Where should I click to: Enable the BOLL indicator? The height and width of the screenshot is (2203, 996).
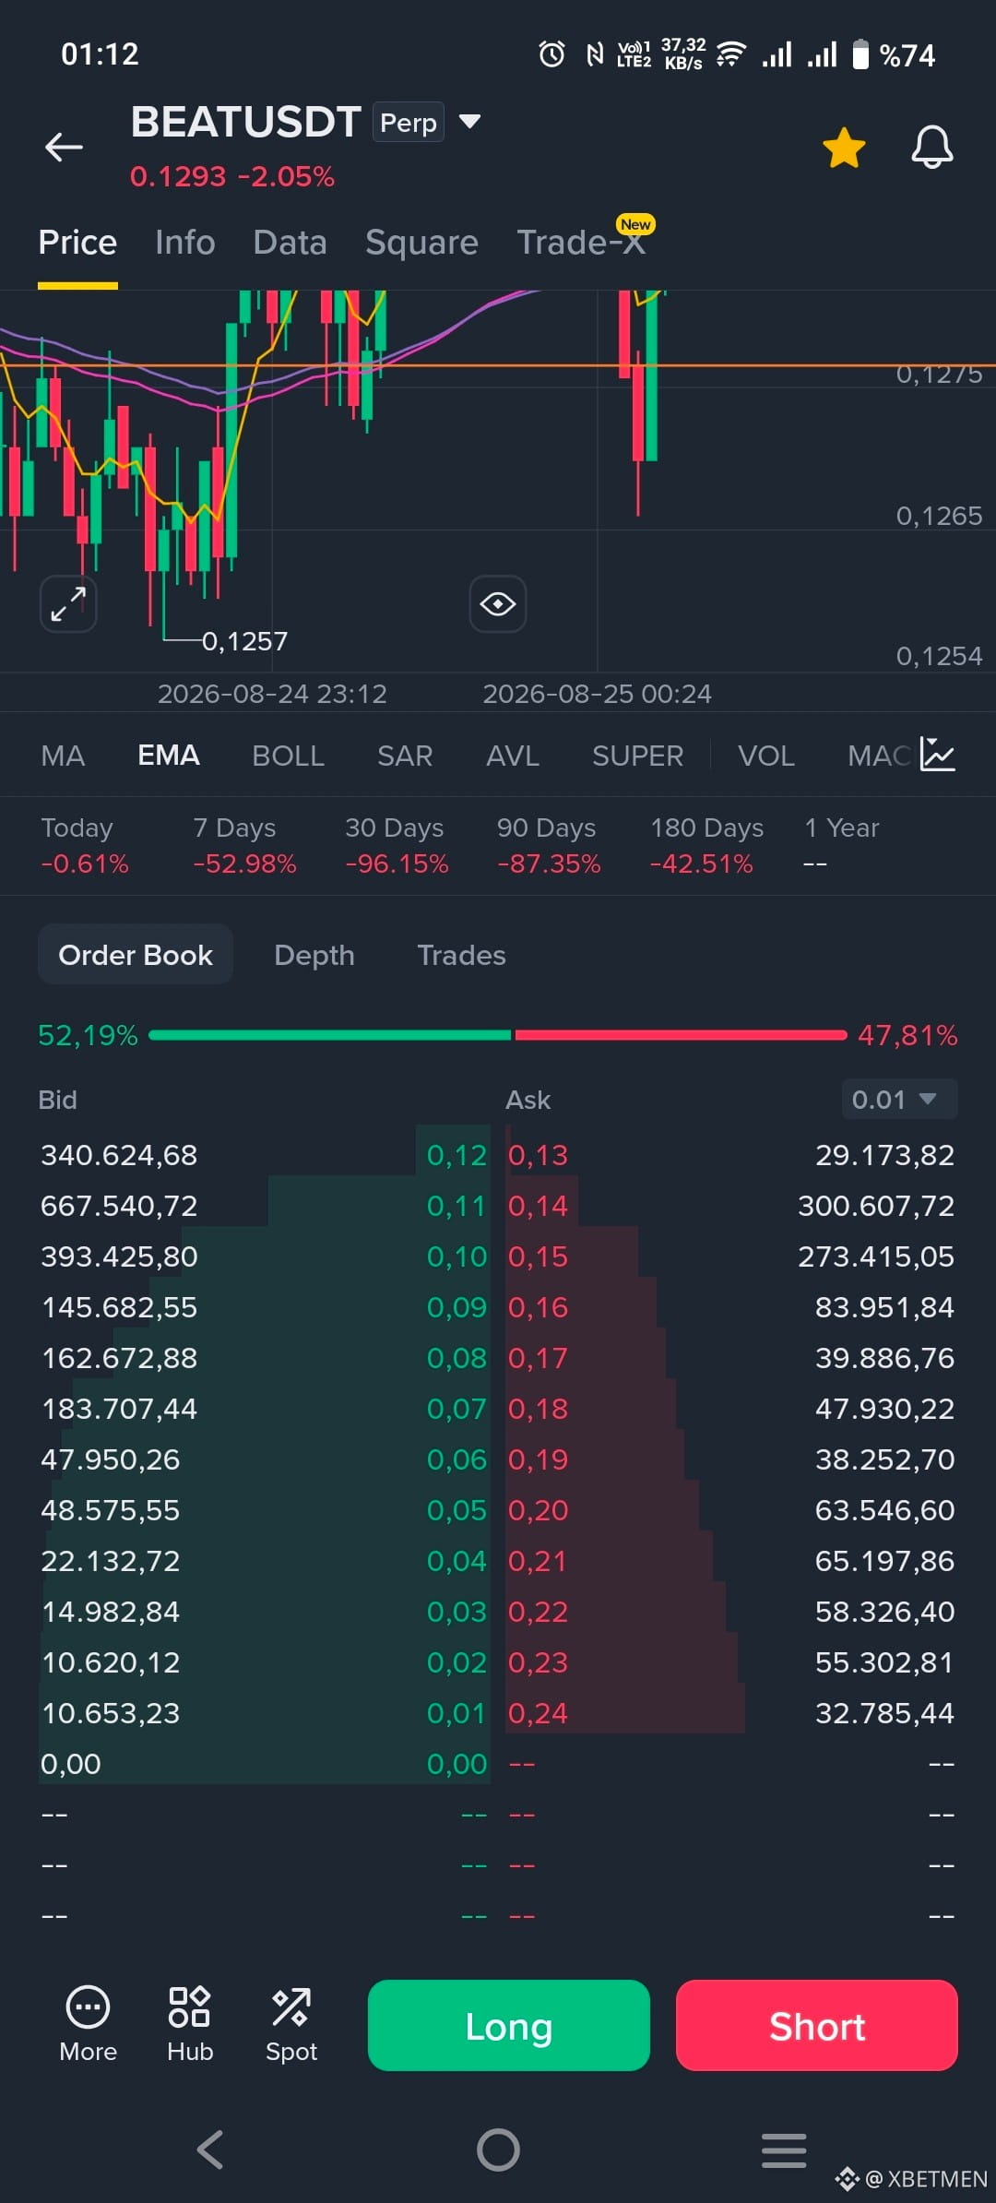[288, 756]
